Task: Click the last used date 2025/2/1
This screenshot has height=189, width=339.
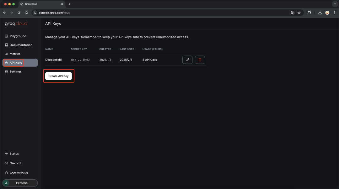Action: click(126, 60)
